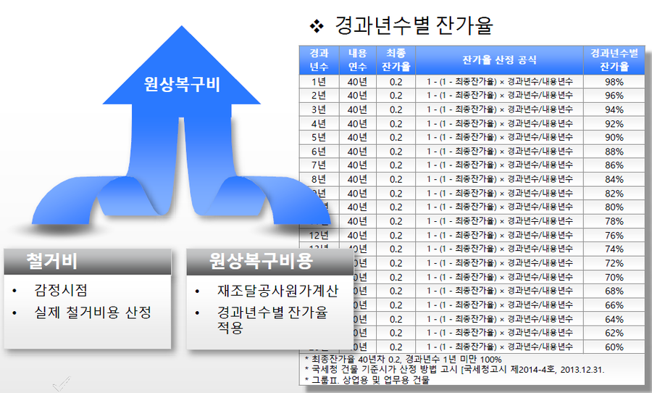Select the 40년 cell in the 12년 row
Screen dimensions: 652x393
358,235
